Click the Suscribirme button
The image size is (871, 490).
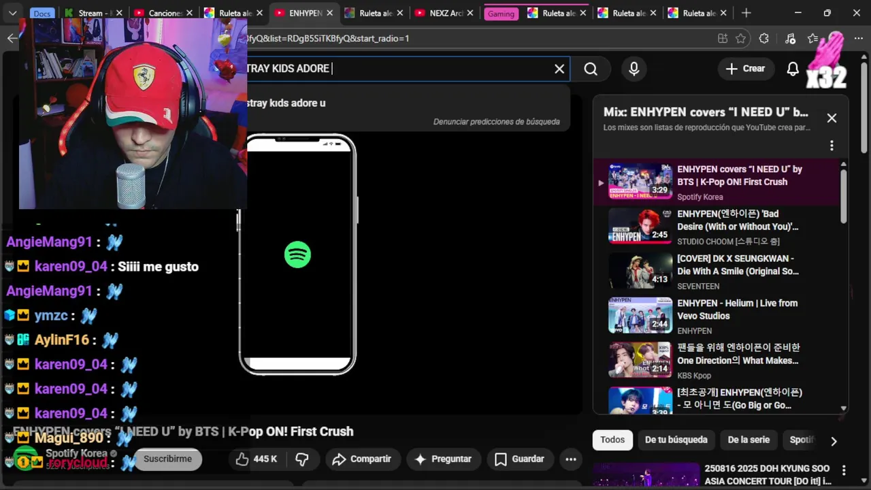pos(167,459)
